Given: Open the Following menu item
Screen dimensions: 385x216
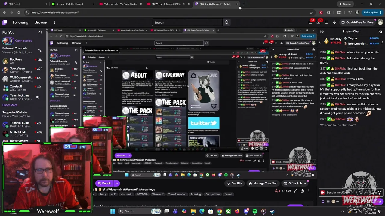Looking at the screenshot, I should point(20,22).
